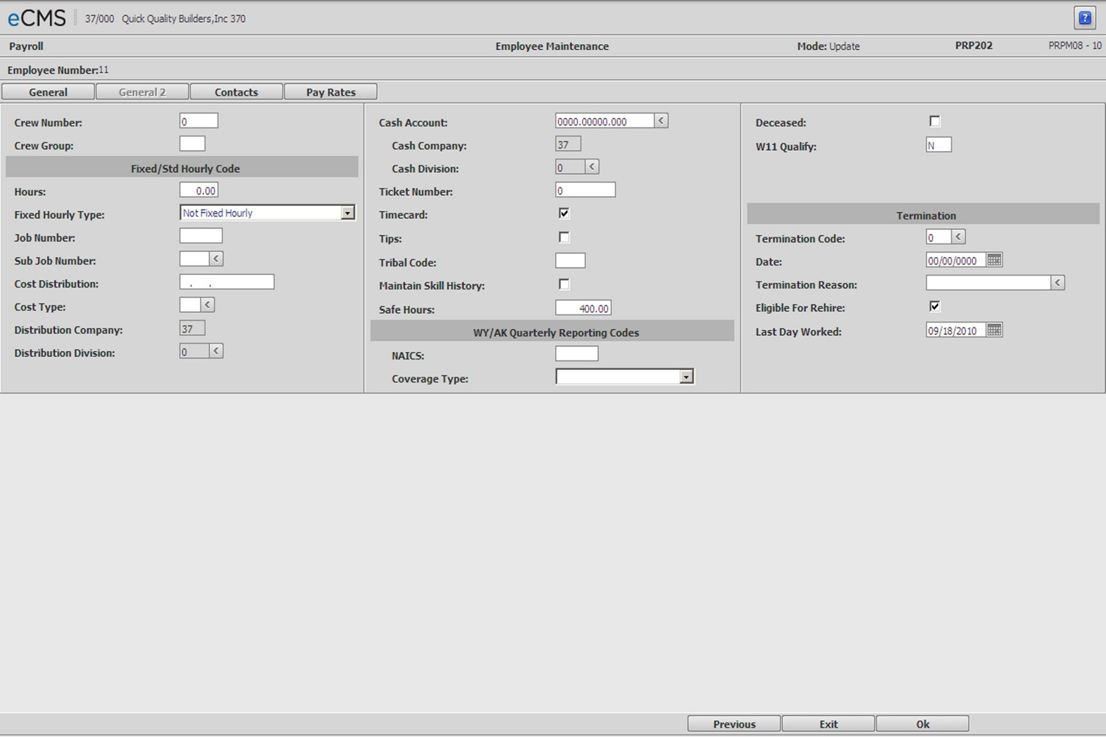This screenshot has height=737, width=1106.
Task: Switch to the General tab
Action: pyautogui.click(x=48, y=92)
